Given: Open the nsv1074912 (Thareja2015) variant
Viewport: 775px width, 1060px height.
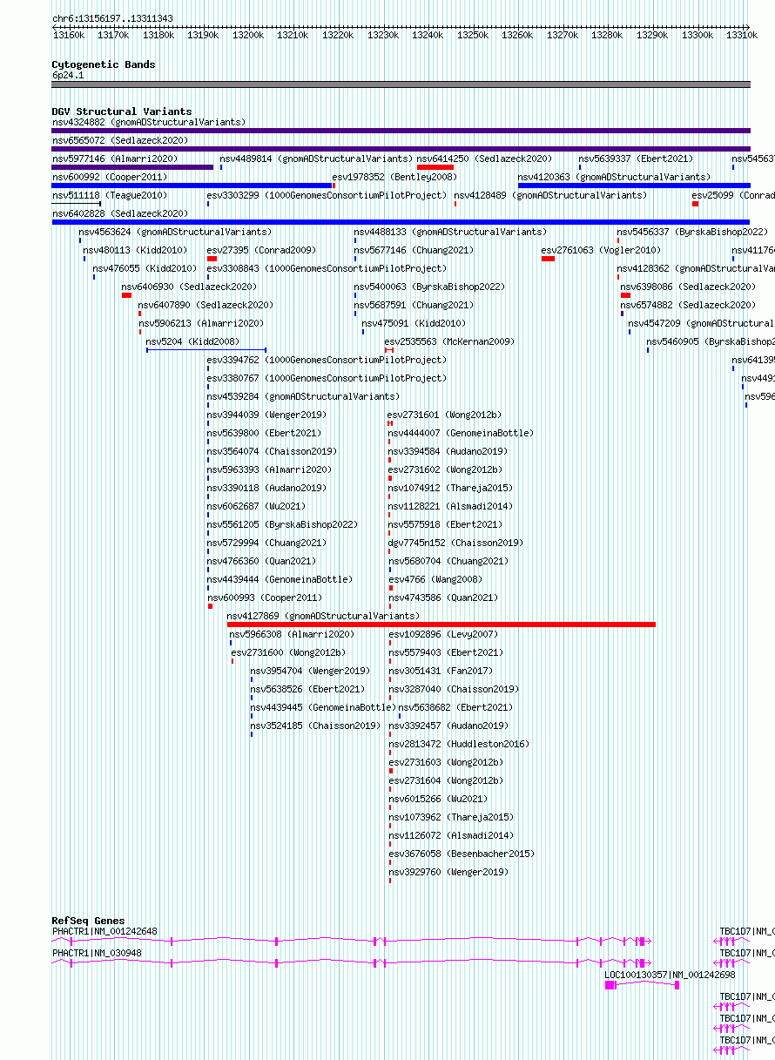Looking at the screenshot, I should click(450, 488).
